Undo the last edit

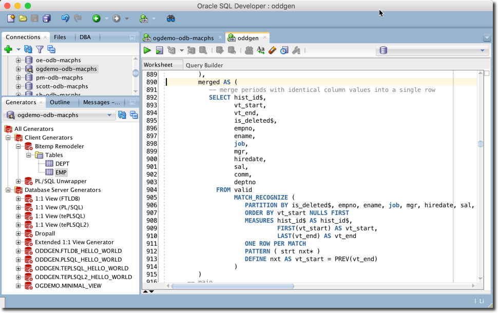tap(65, 18)
